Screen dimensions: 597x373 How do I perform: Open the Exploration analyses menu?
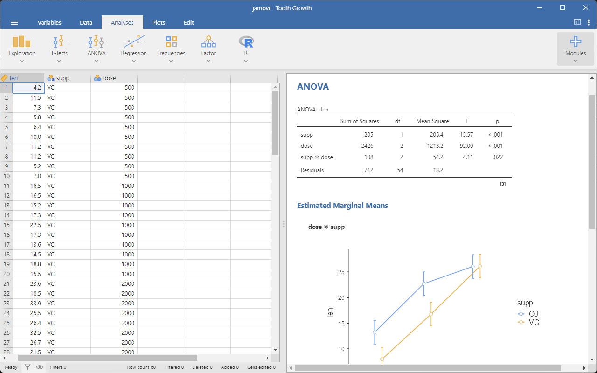[x=22, y=49]
